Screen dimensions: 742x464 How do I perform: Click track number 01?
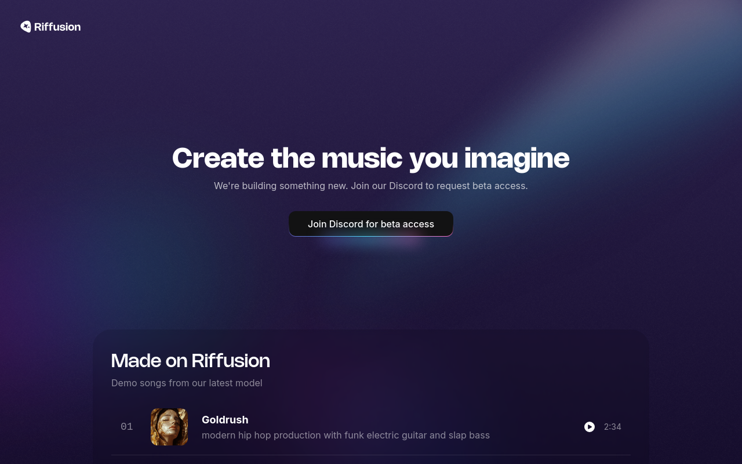point(127,427)
